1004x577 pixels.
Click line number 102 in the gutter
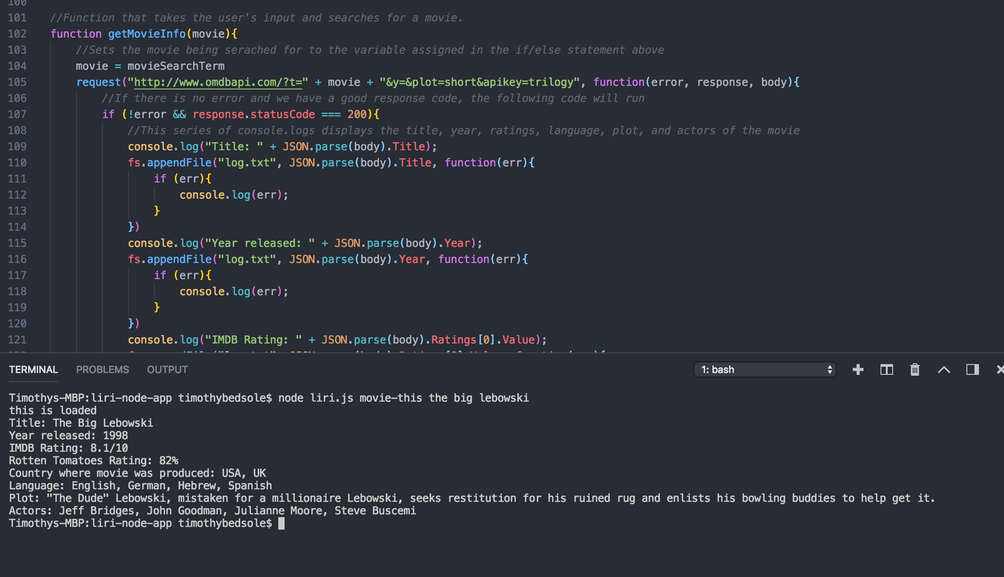17,34
